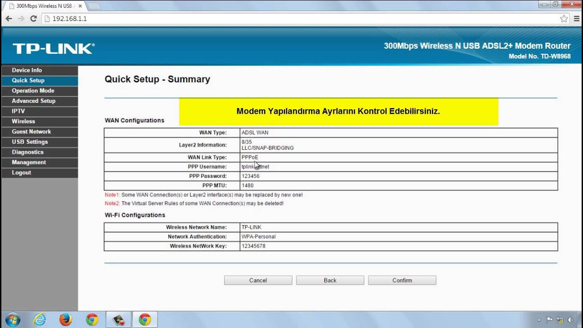Viewport: 583px width, 328px height.
Task: Open Advanced Setup in the sidebar
Action: pos(40,101)
